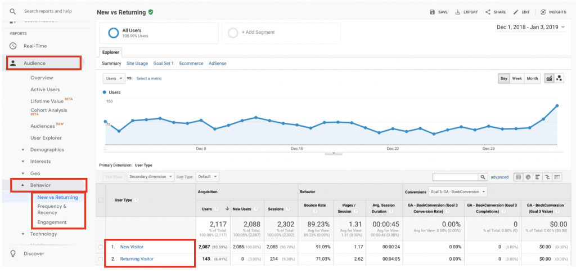The width and height of the screenshot is (576, 272).
Task: Open the Insights panel
Action: click(543, 12)
